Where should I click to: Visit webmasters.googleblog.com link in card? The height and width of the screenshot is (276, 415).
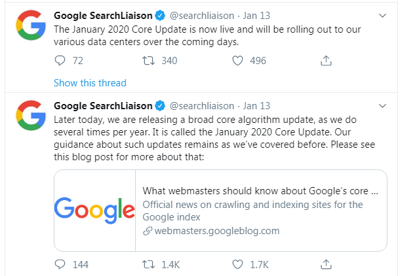tap(216, 230)
